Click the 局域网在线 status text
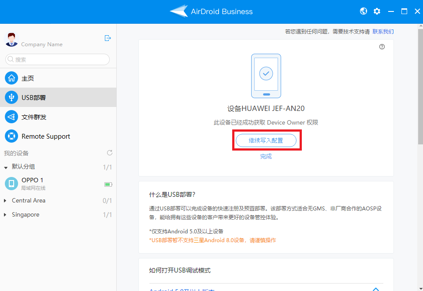This screenshot has height=291, width=423. click(33, 188)
